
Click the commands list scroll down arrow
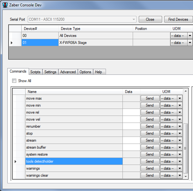186,176
